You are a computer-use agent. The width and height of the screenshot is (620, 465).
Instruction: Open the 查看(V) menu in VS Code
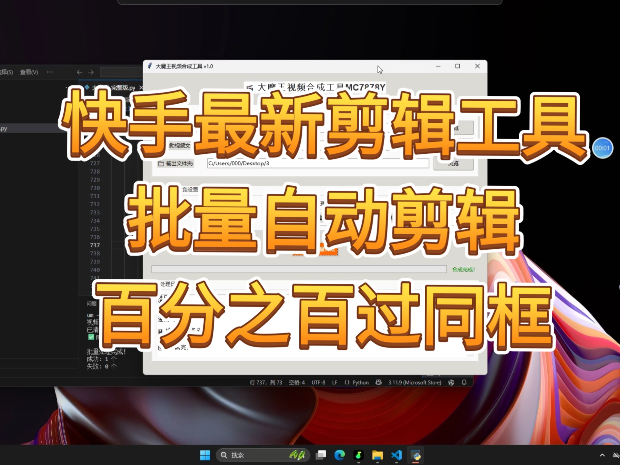(29, 72)
